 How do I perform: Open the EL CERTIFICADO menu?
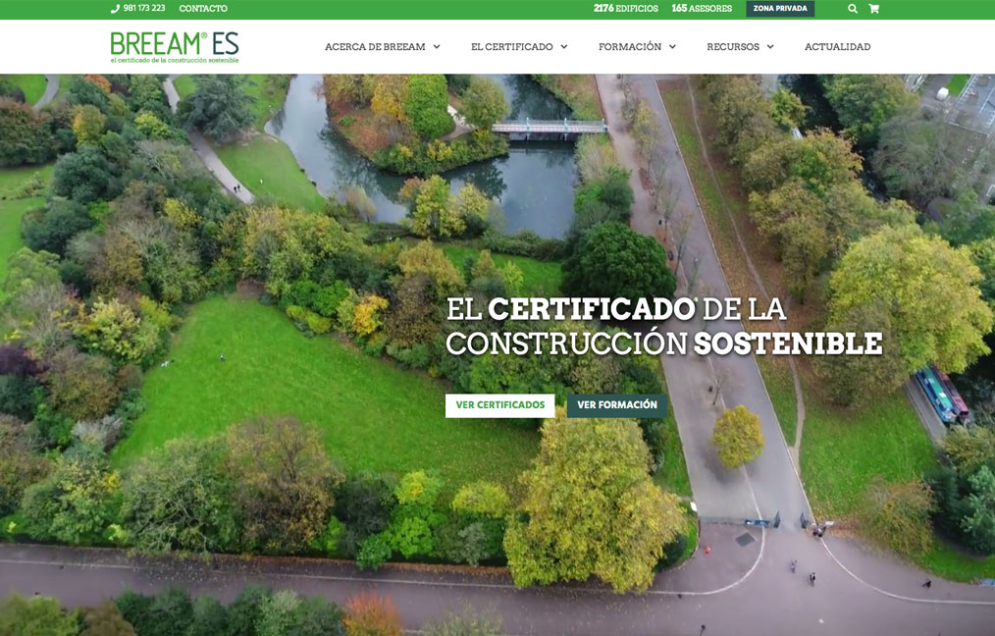pyautogui.click(x=511, y=47)
